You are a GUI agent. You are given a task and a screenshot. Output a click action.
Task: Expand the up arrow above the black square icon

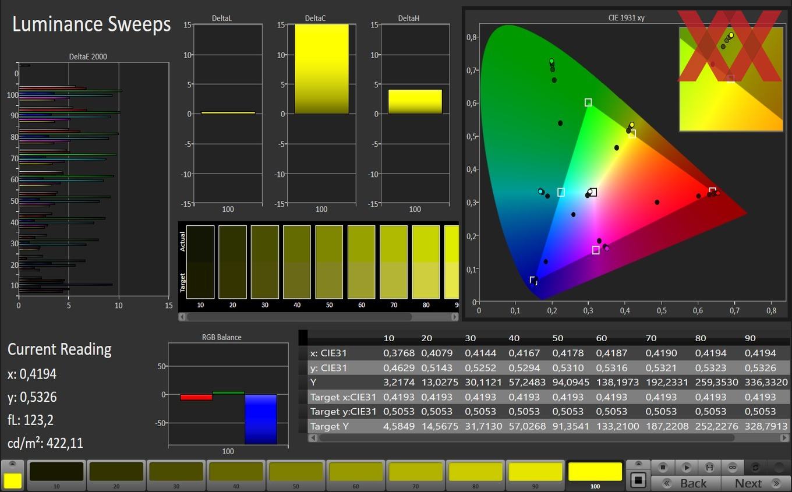638,464
